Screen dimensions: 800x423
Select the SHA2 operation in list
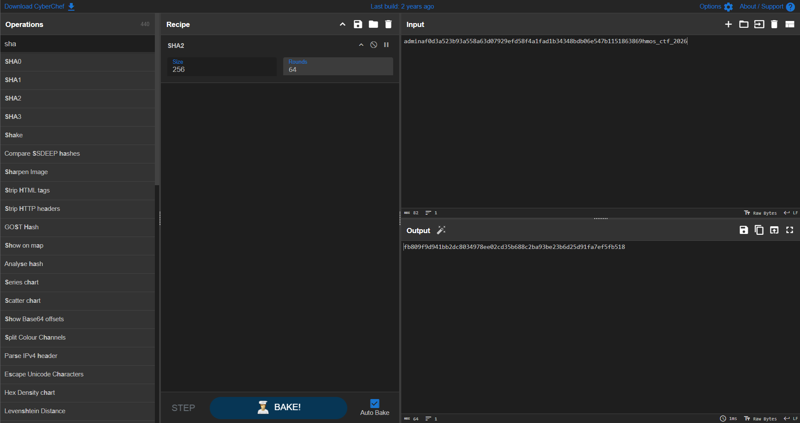pyautogui.click(x=77, y=98)
